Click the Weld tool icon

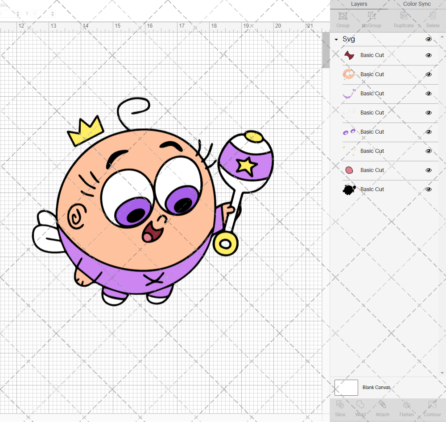coord(360,405)
